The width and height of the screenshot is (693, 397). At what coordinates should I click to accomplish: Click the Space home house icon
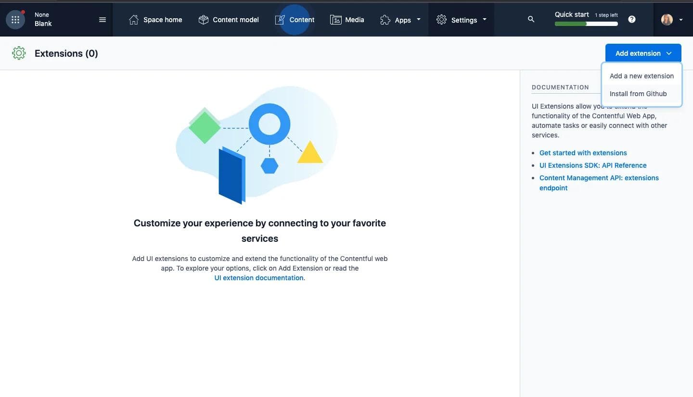pos(133,19)
